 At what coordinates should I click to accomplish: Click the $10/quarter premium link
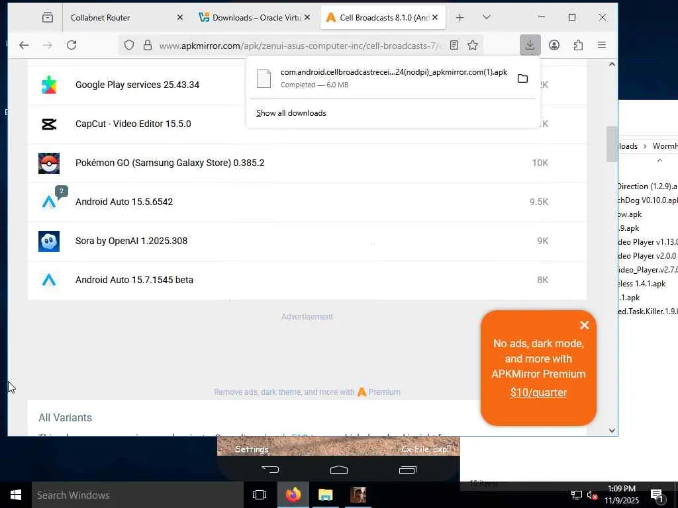538,392
